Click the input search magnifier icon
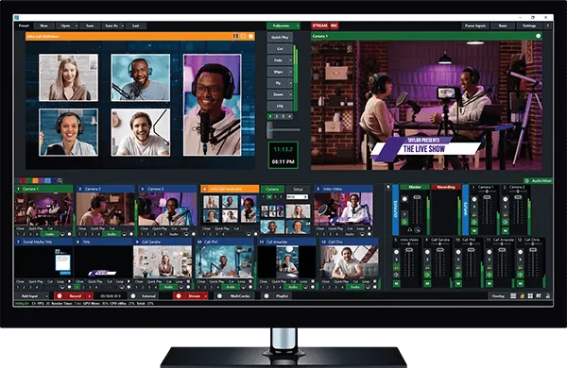Screen dimensions: 567x368 pos(60,180)
